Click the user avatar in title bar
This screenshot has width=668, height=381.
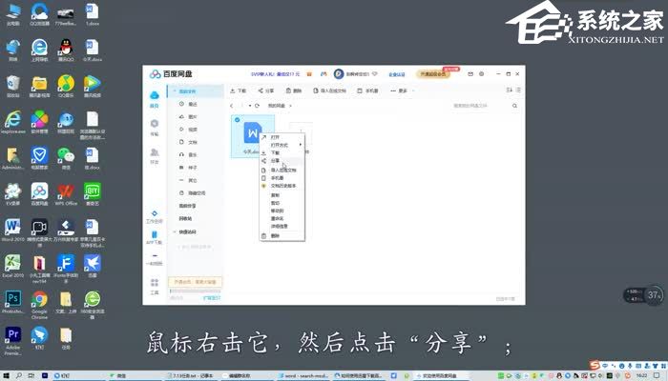339,74
